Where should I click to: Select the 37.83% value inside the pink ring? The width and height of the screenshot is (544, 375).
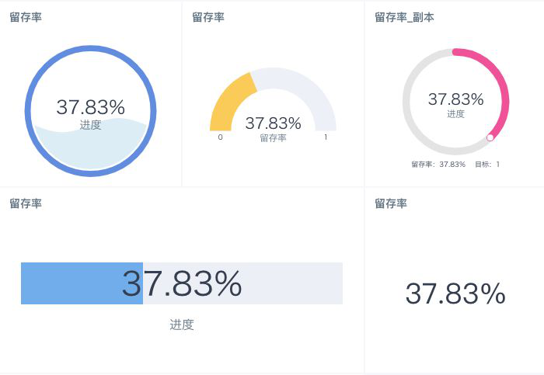pyautogui.click(x=455, y=99)
